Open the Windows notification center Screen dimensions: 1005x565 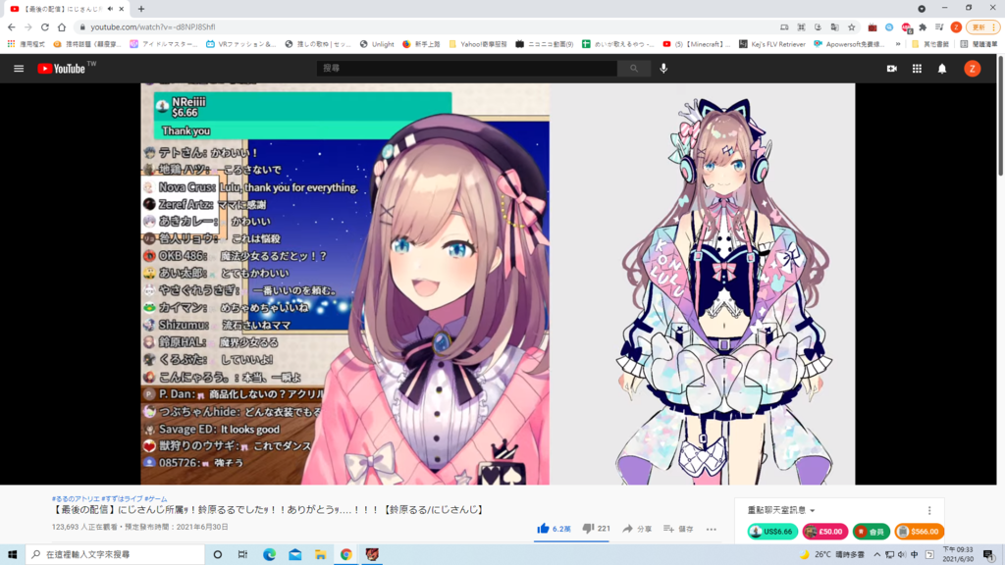989,554
